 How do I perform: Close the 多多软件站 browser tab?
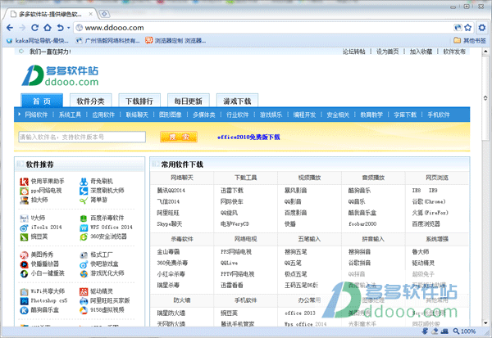click(90, 14)
